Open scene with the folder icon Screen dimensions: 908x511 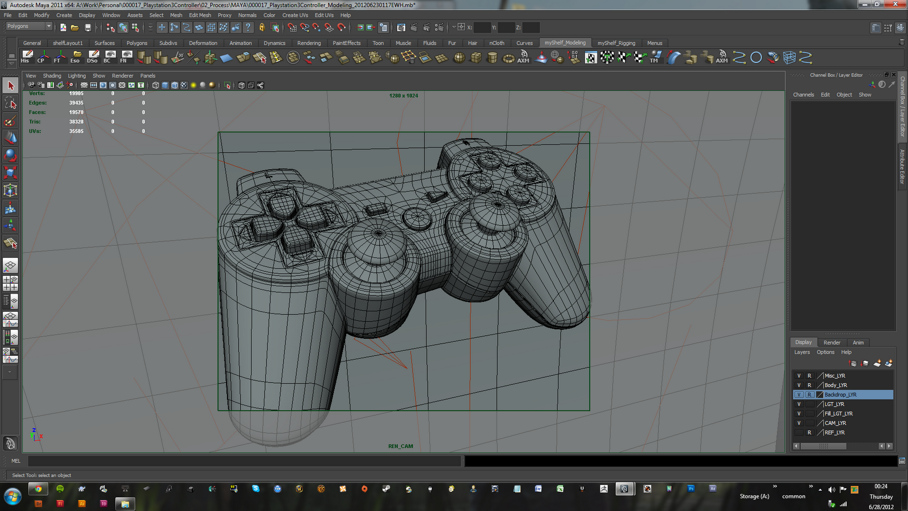coord(75,27)
